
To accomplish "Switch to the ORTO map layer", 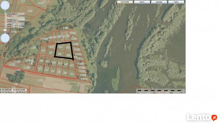I will [142, 2].
